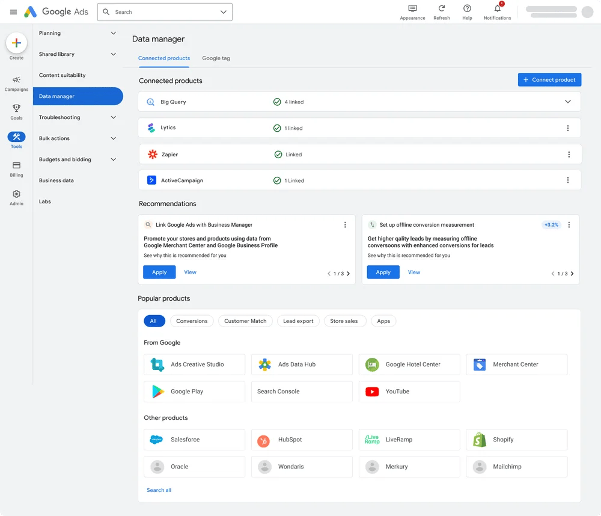
Task: Expand the Big Query row
Action: pos(568,102)
